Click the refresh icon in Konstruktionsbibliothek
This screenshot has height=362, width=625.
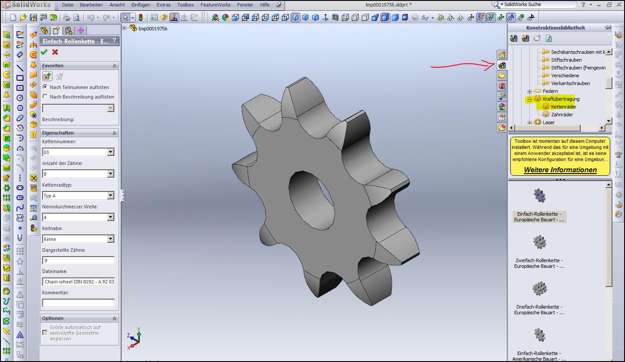(549, 38)
